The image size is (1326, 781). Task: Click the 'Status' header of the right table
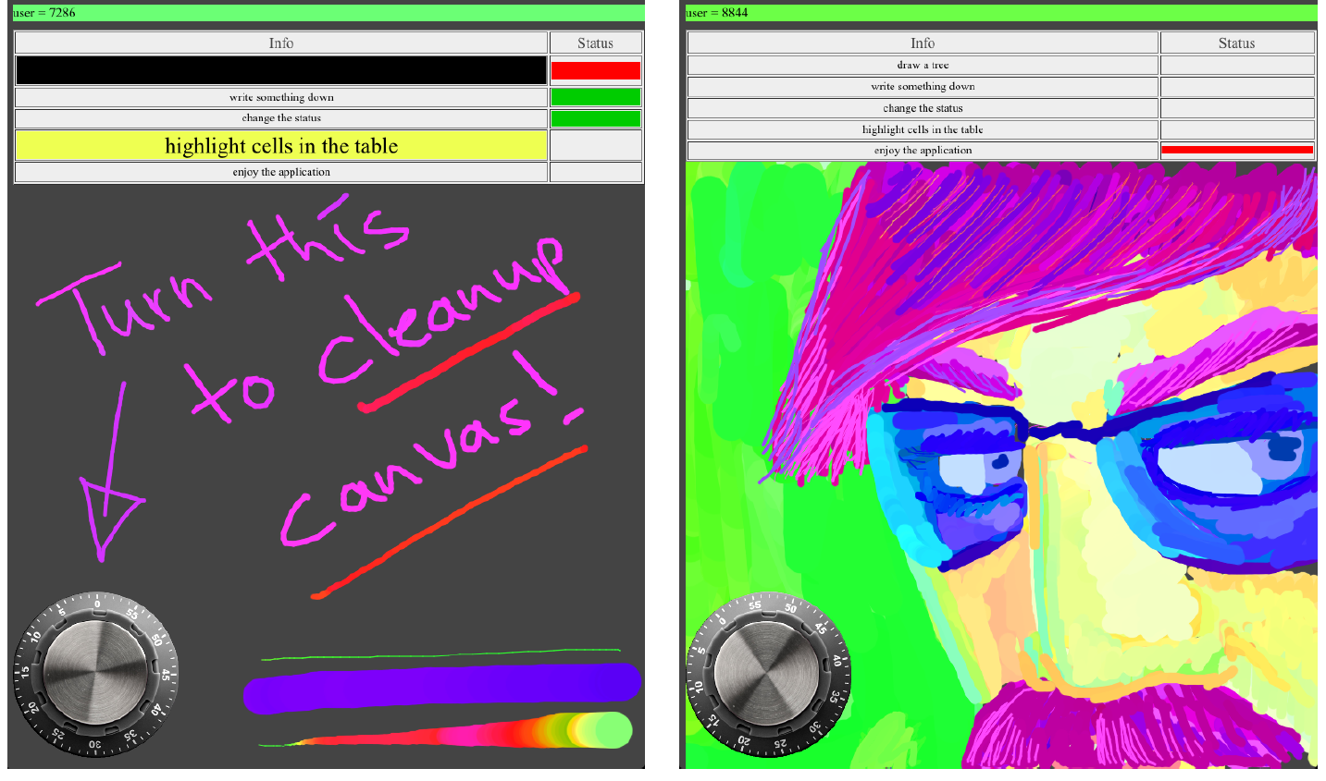click(1236, 43)
